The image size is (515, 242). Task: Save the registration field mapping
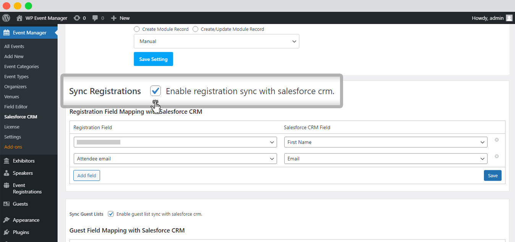click(x=492, y=175)
